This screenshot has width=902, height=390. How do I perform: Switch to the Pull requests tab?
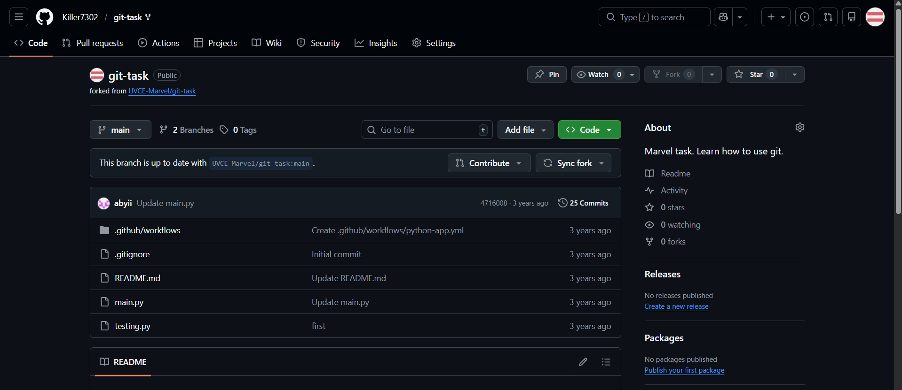pyautogui.click(x=93, y=43)
